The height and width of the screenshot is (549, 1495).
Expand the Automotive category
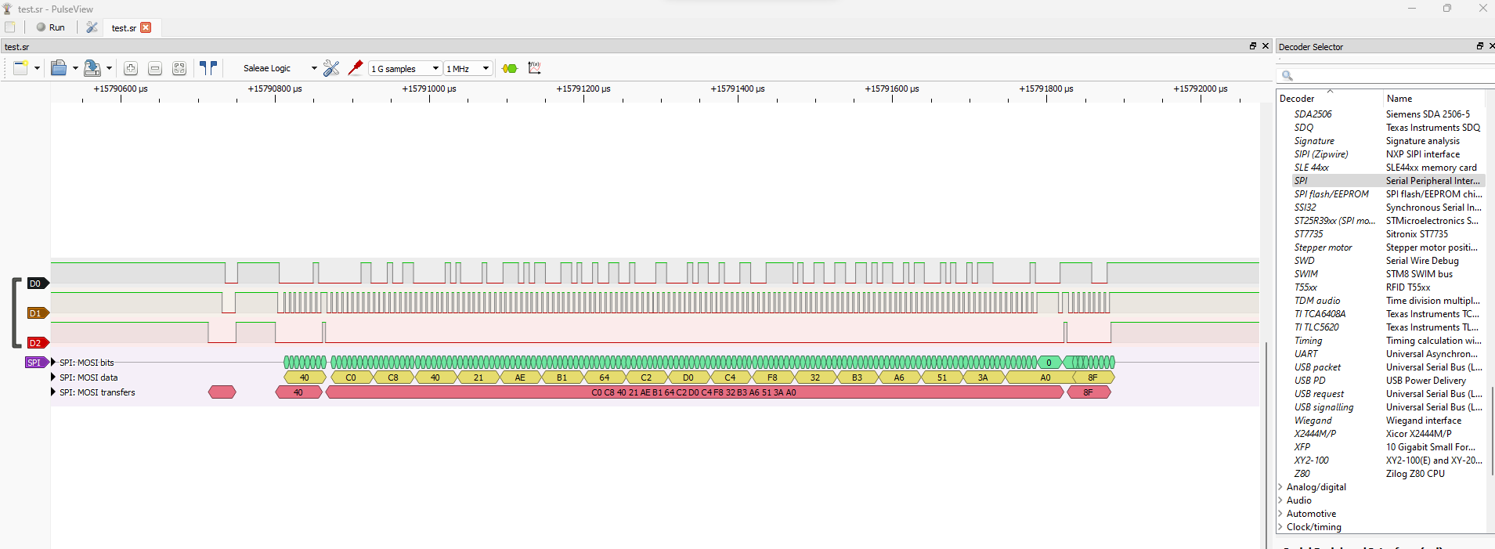1280,514
